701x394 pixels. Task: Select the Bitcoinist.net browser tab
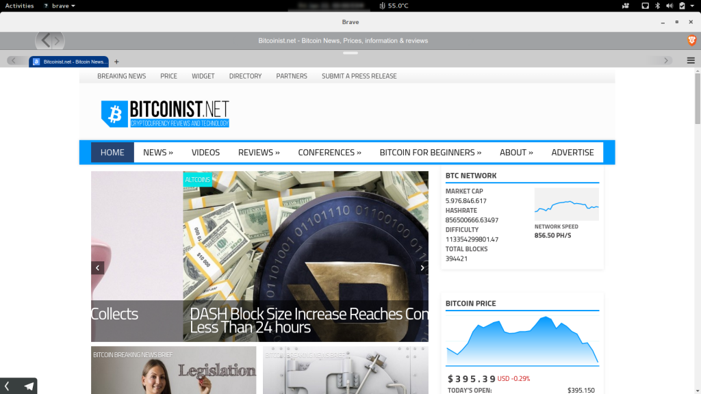pos(69,62)
